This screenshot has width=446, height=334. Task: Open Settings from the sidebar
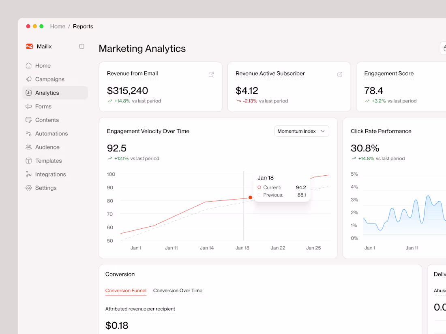[55, 188]
